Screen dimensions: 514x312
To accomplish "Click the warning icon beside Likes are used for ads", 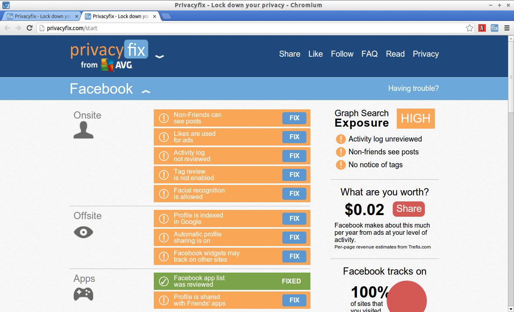I will pyautogui.click(x=164, y=137).
